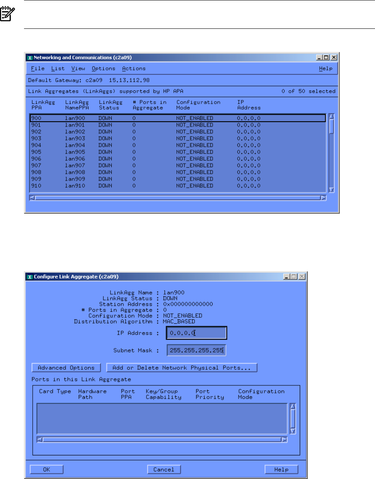Screen dimensions: 375x479
Task: Click the '0 of 50 selected' status text
Action: coord(309,91)
